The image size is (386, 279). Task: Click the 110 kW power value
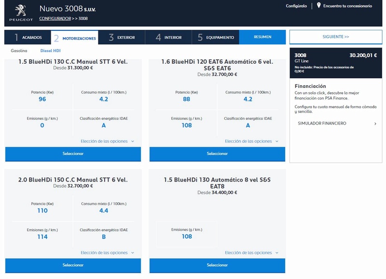[x=42, y=211]
